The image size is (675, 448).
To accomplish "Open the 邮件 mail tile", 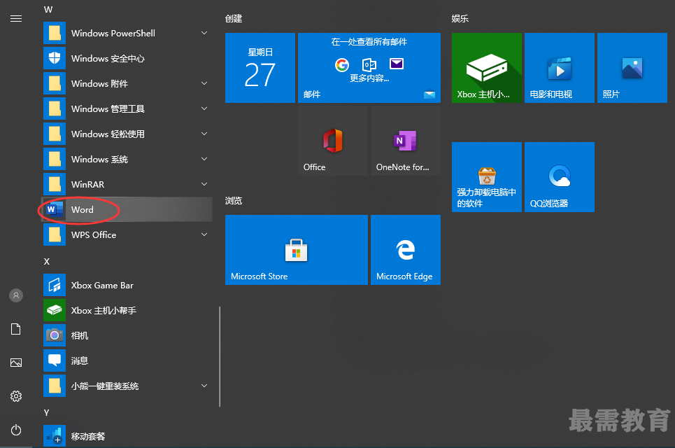I will point(369,68).
